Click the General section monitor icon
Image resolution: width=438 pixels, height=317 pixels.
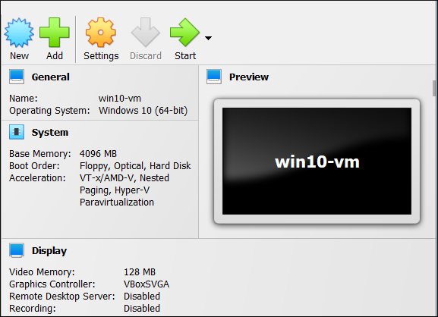[x=17, y=77]
